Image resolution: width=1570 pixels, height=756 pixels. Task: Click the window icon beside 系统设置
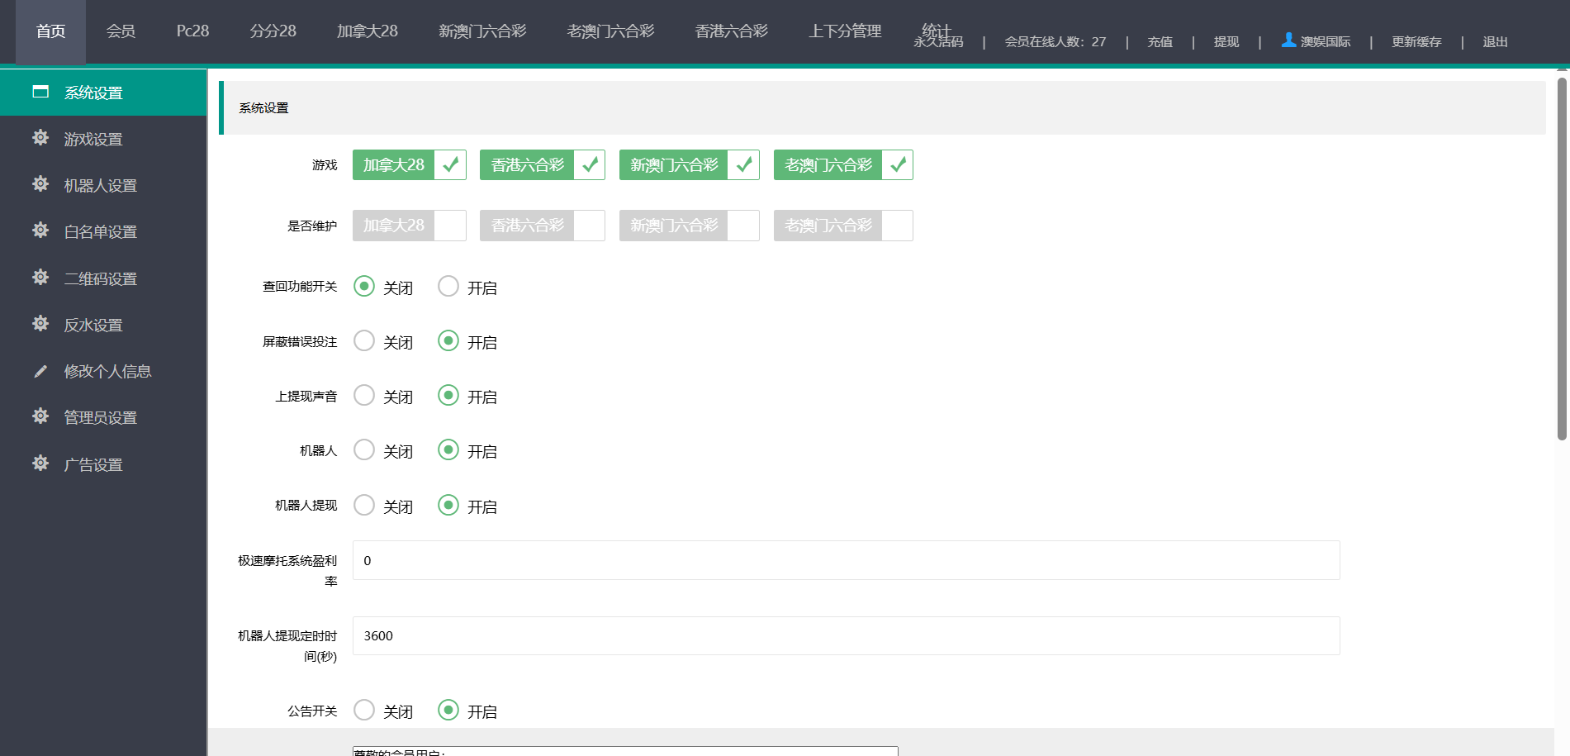pyautogui.click(x=40, y=92)
